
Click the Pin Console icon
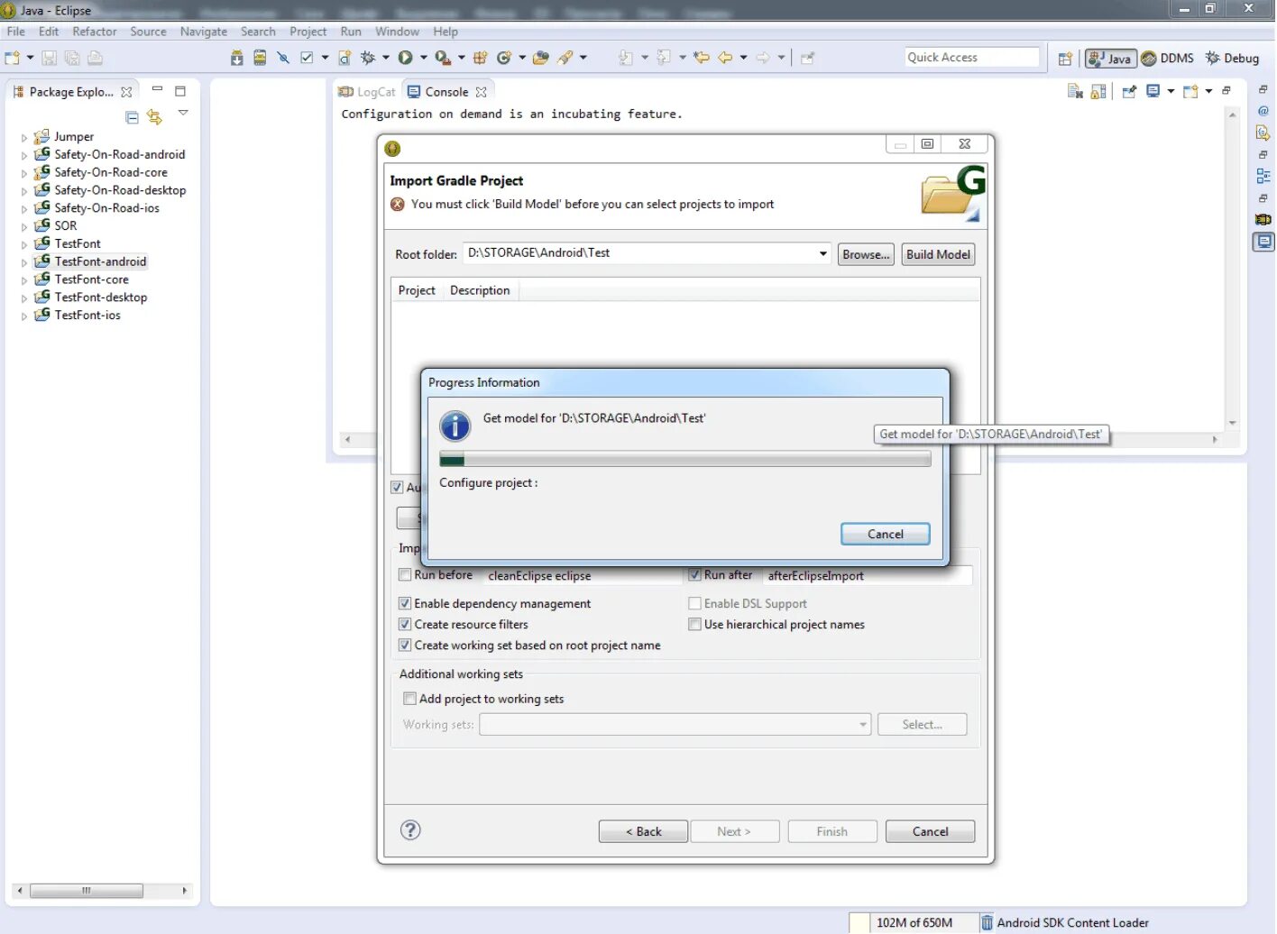click(1129, 91)
